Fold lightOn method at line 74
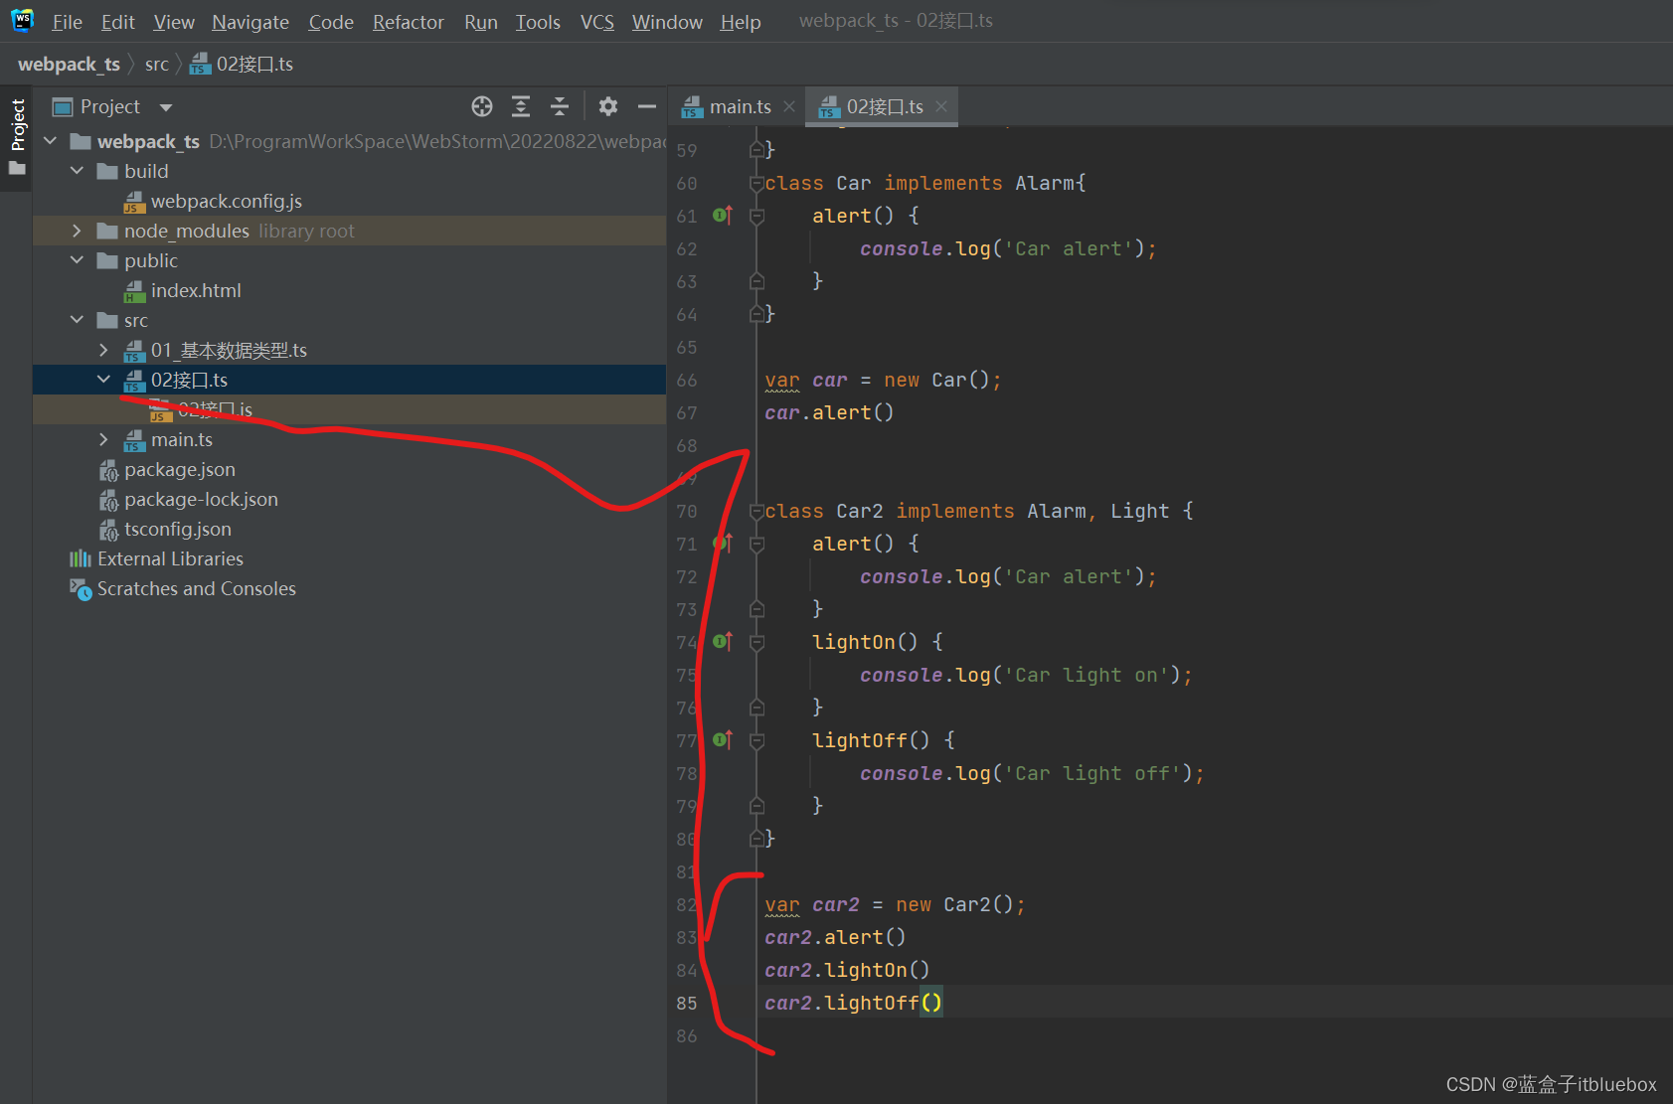1673x1104 pixels. click(x=756, y=642)
